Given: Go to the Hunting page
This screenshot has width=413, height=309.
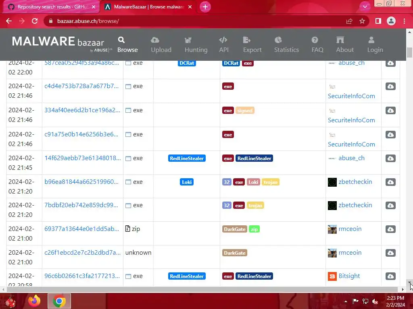Looking at the screenshot, I should [196, 45].
